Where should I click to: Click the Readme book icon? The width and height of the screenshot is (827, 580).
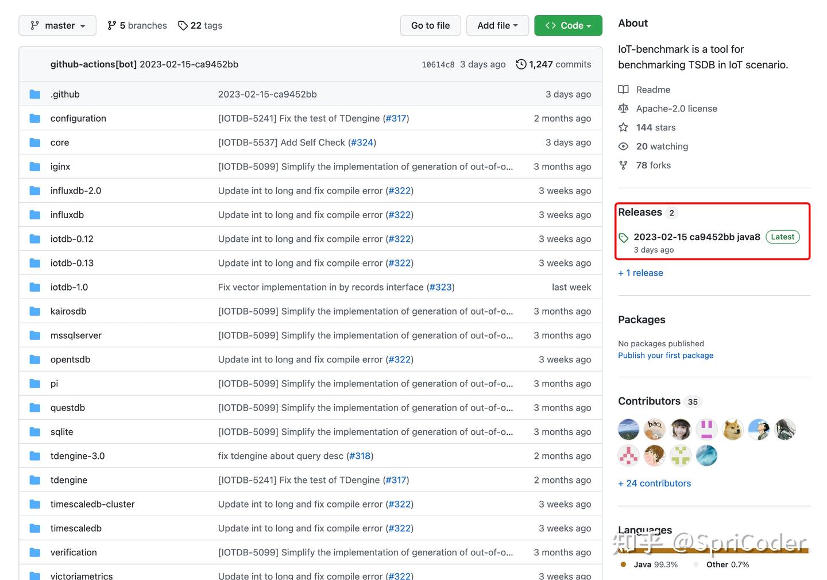tap(623, 90)
